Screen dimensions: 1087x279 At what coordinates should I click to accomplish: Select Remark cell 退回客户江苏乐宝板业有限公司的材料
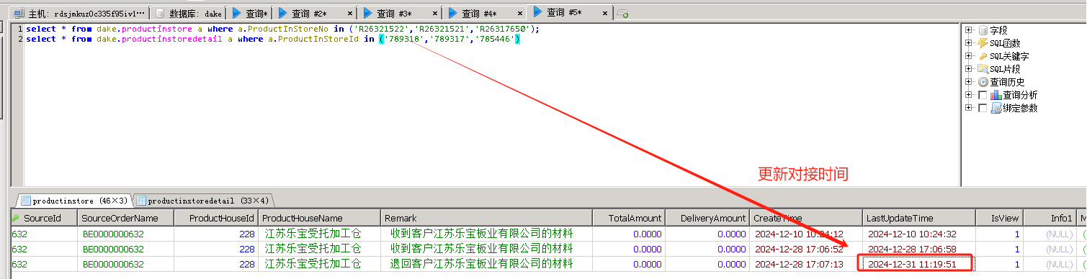click(486, 264)
